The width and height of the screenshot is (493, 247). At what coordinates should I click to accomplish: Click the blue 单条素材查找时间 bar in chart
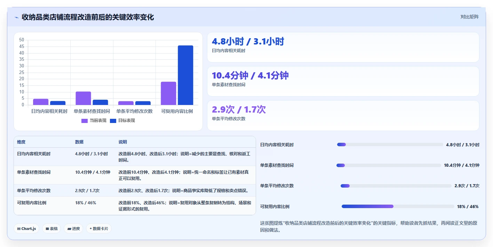[100, 102]
